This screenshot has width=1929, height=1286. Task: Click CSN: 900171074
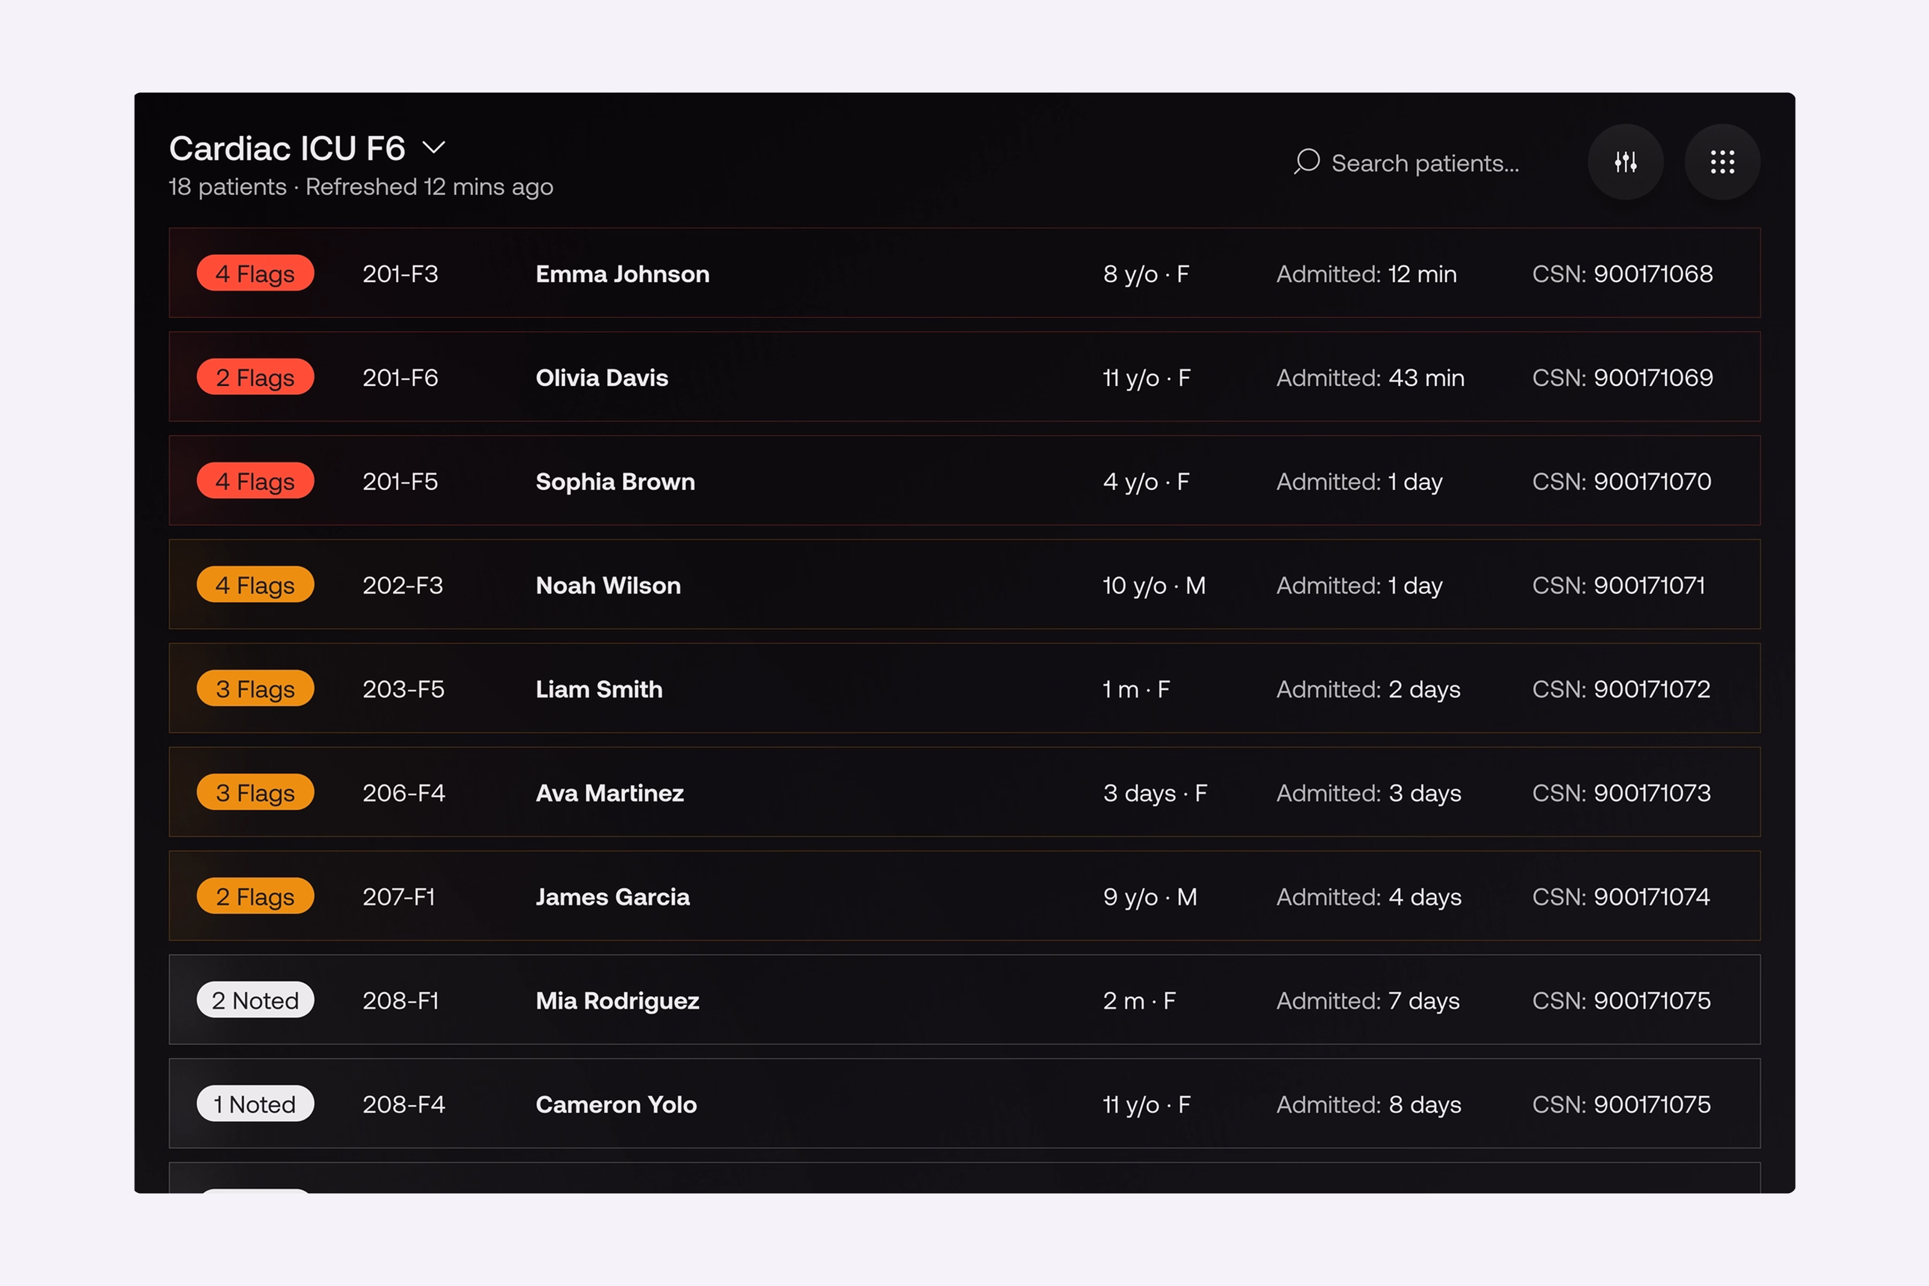click(x=1620, y=897)
